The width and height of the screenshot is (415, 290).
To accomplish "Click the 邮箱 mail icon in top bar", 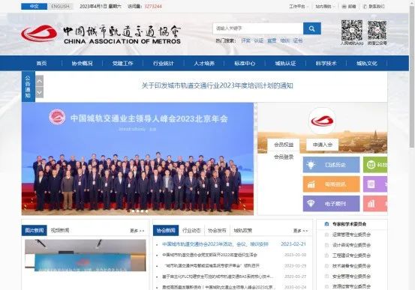I will pos(344,6).
